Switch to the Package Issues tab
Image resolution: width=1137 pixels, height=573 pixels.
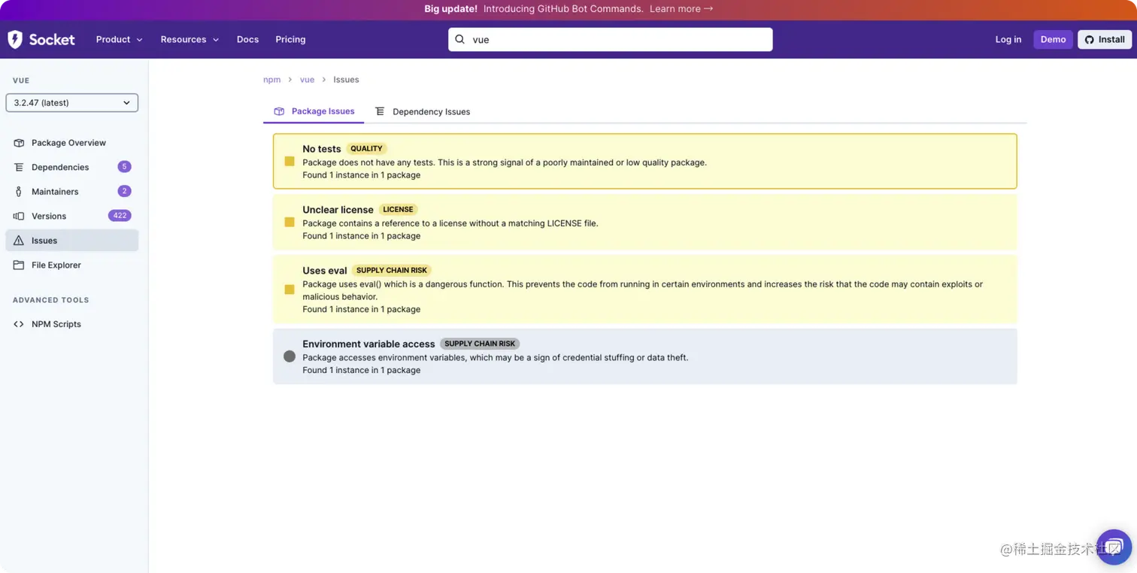tap(314, 111)
